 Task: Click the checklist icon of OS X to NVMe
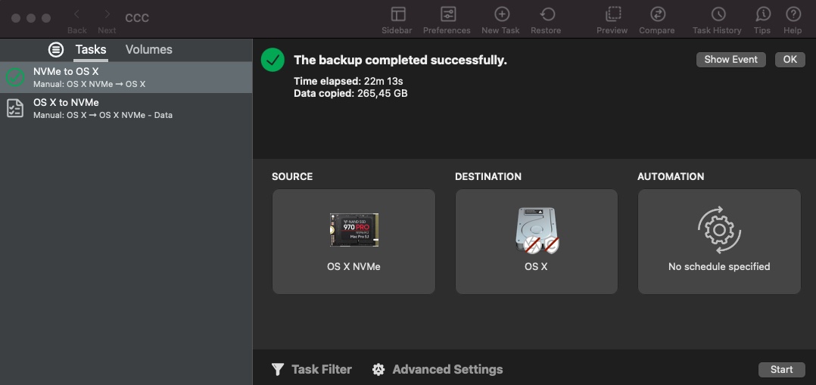15,108
